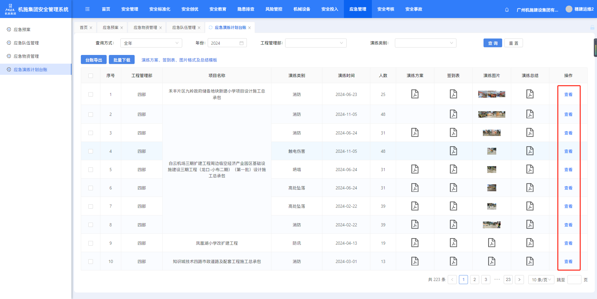
Task: Check the box for row 7
Action: (x=90, y=206)
